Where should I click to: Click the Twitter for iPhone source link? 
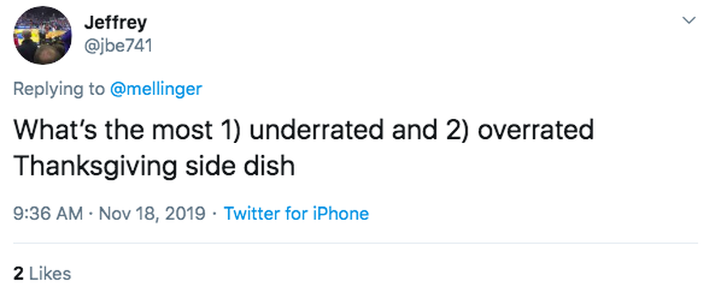(x=296, y=214)
